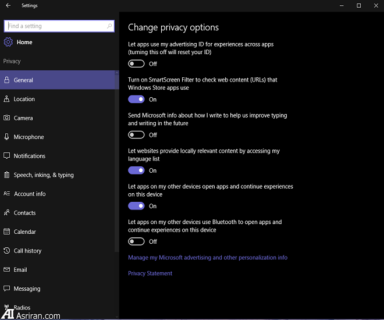Click the Camera icon in sidebar
This screenshot has height=320, width=384.
(x=7, y=118)
